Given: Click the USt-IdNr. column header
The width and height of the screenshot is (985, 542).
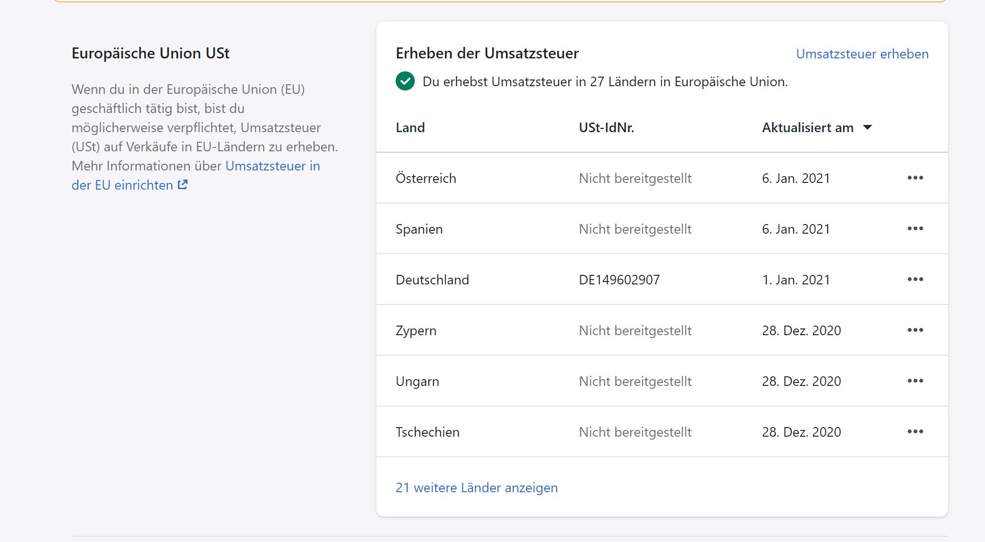Looking at the screenshot, I should [606, 128].
